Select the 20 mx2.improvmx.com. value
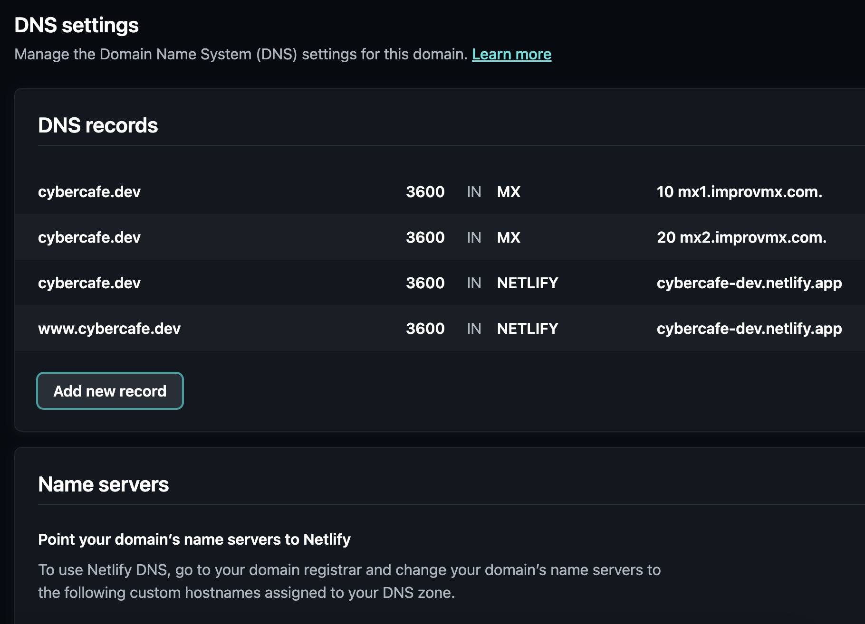865x624 pixels. point(741,237)
